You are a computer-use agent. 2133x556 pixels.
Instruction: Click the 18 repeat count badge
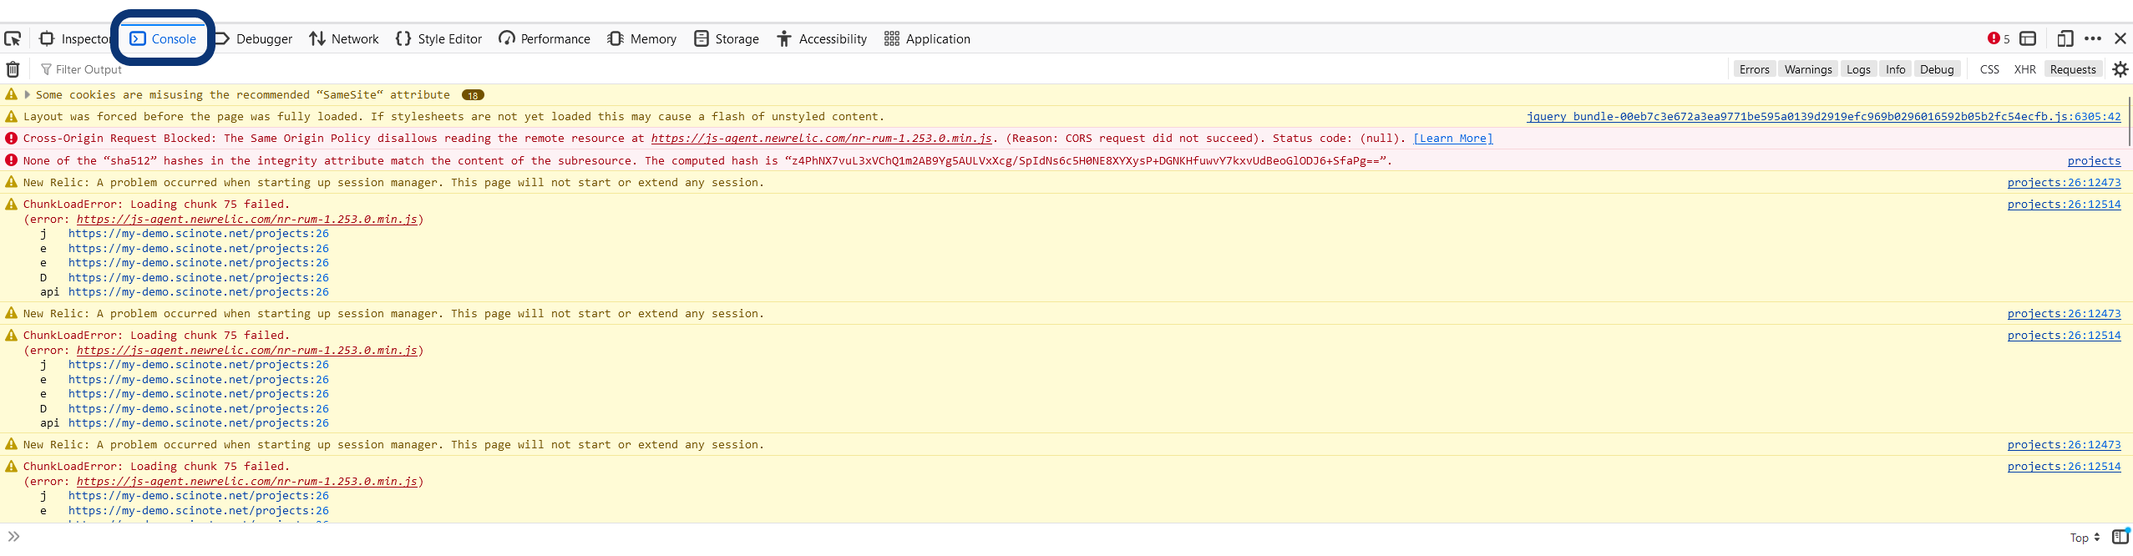pyautogui.click(x=473, y=95)
